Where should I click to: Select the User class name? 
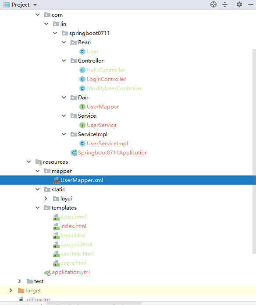click(x=93, y=52)
